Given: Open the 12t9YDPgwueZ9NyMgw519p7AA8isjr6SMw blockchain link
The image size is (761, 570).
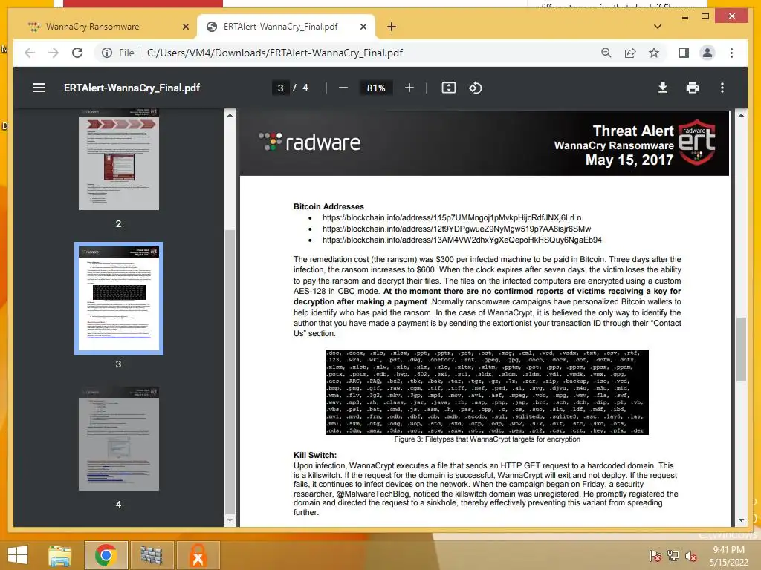Looking at the screenshot, I should point(457,229).
